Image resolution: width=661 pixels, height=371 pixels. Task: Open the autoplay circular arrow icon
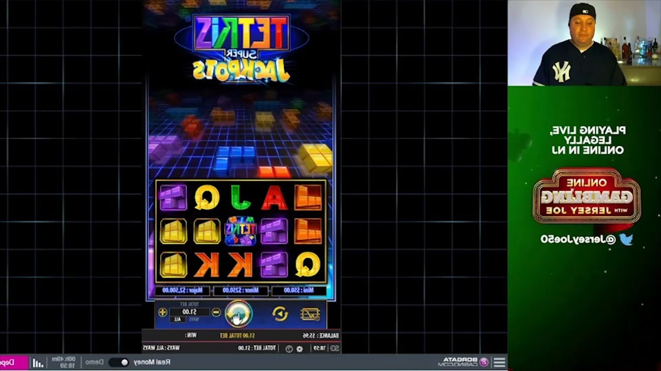(280, 314)
